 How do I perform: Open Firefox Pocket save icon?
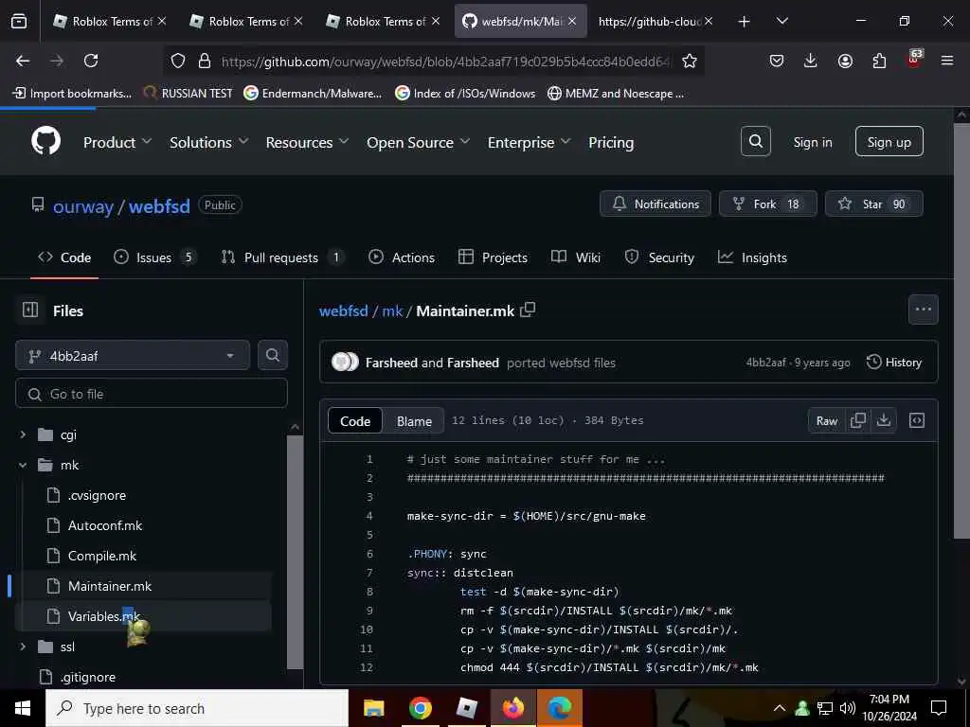coord(777,61)
